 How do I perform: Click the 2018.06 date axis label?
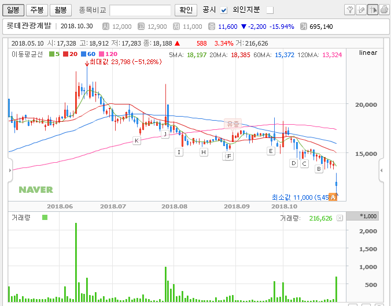(60, 207)
